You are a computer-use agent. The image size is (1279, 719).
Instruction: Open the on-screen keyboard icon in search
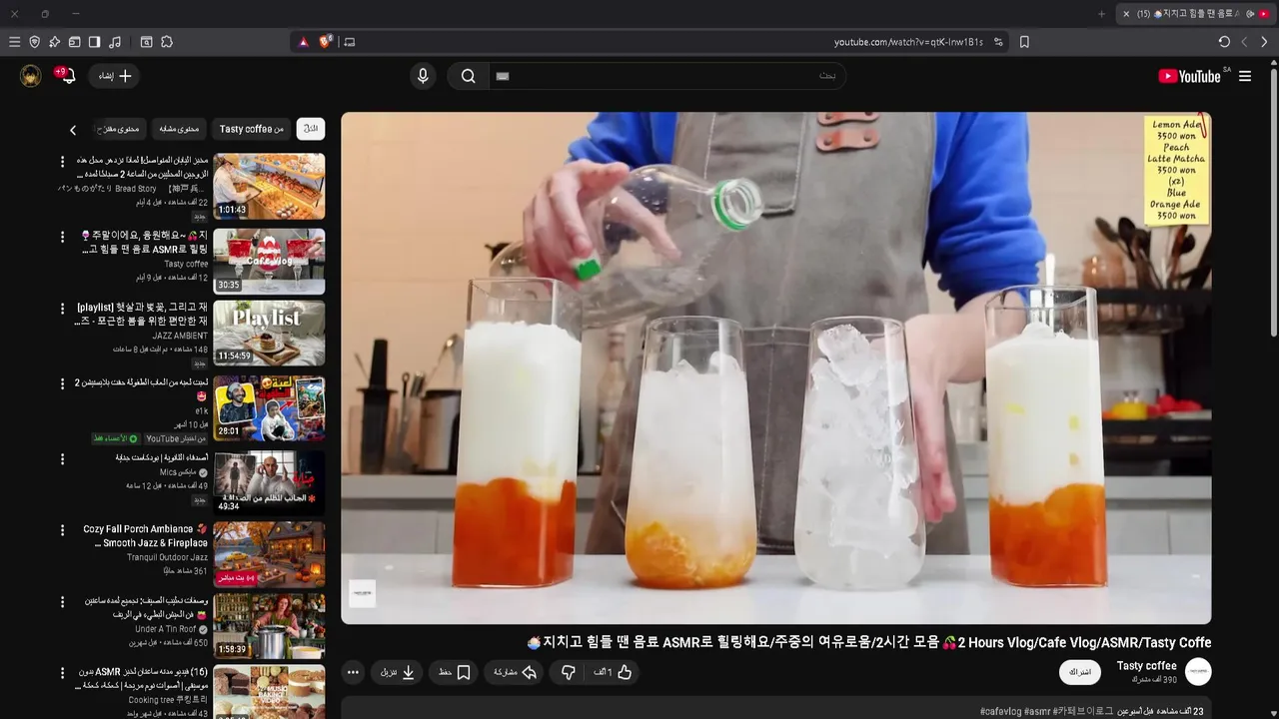[x=503, y=76]
